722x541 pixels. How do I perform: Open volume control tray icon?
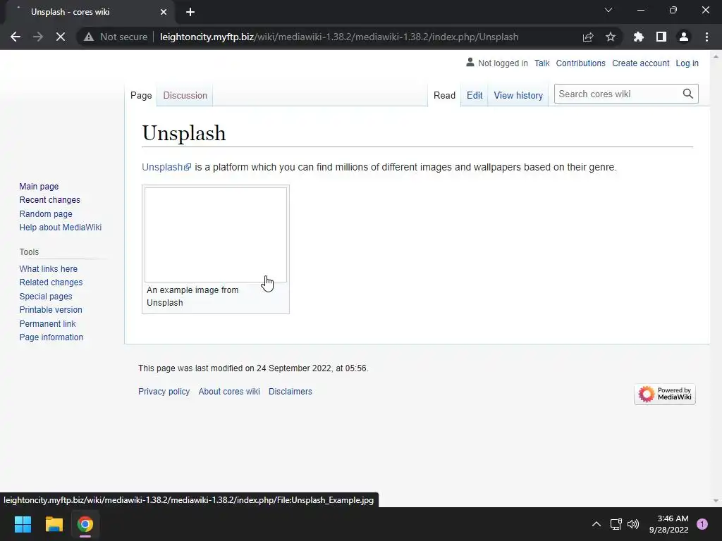coord(633,524)
